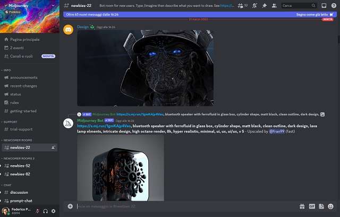Open the s.mj.run link in message body
This screenshot has height=217, width=340.
(104, 125)
